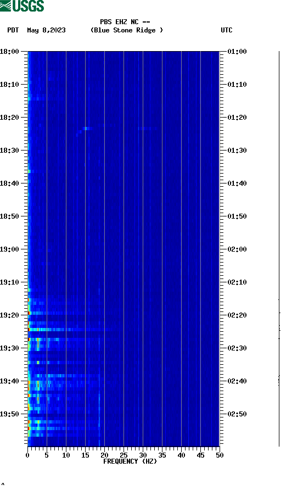Click the seismogram amplitude spike beside 02:20 UTC

[x=279, y=313]
